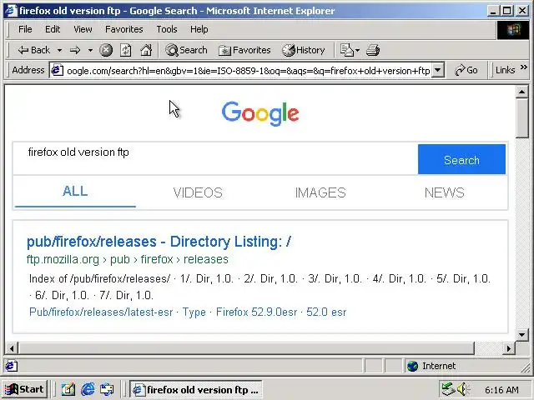534x400 pixels.
Task: Click the Internet zone globe icon
Action: pos(412,366)
